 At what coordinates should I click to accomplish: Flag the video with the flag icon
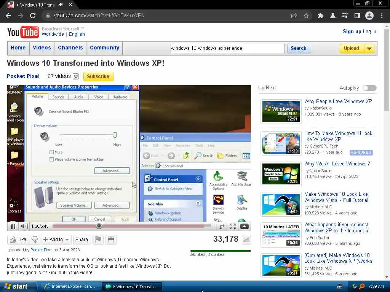[x=98, y=240]
